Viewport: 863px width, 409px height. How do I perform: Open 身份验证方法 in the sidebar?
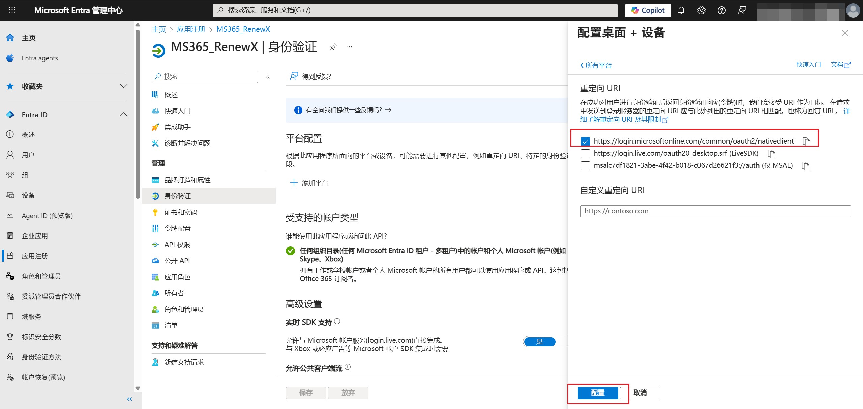[x=41, y=357]
